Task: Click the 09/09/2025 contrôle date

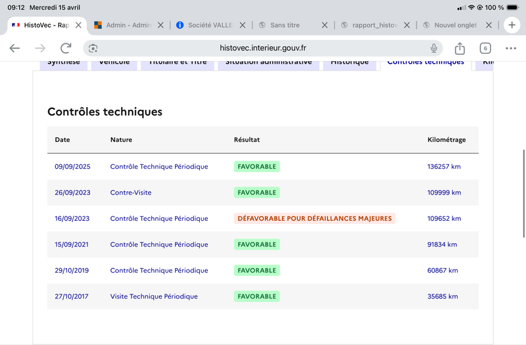Action: tap(72, 167)
